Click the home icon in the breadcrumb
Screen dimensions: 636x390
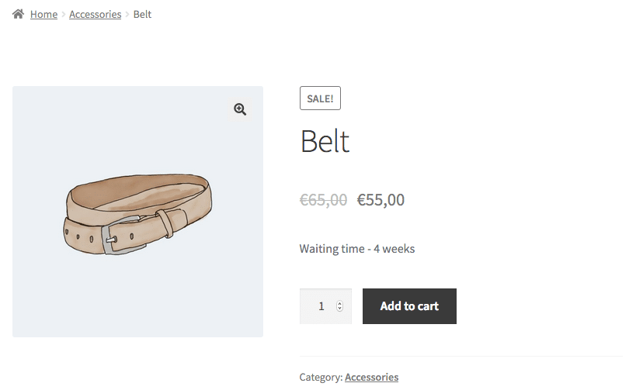pyautogui.click(x=19, y=14)
